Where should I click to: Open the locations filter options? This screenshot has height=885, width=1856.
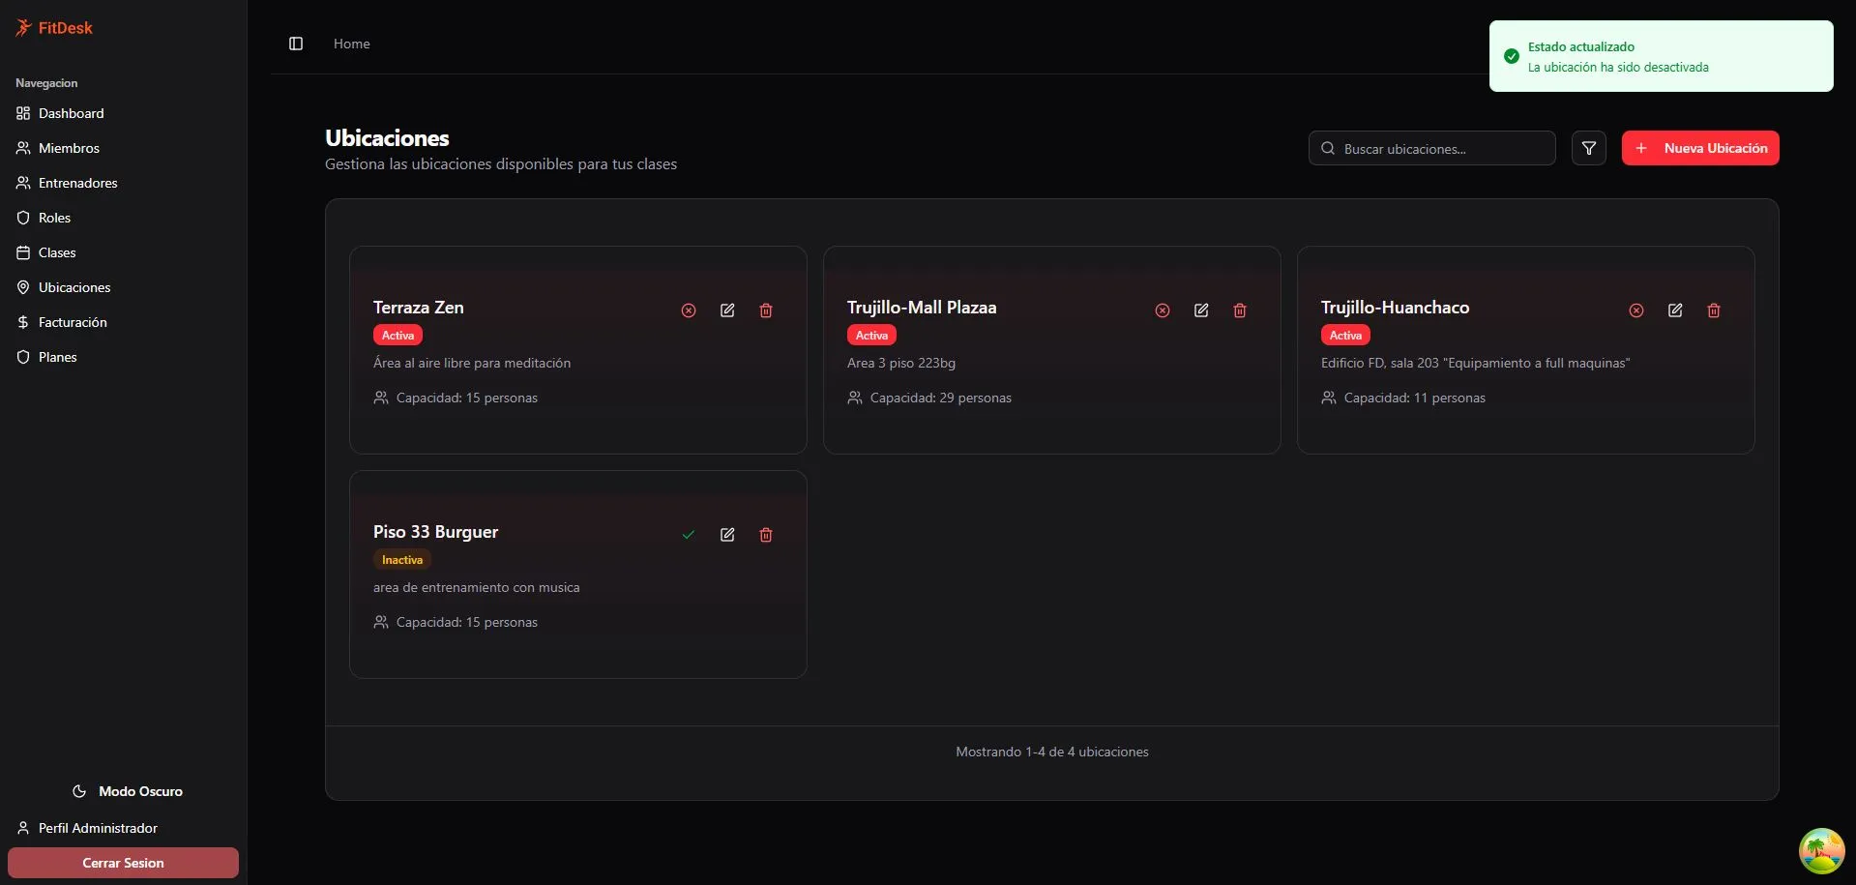tap(1589, 148)
